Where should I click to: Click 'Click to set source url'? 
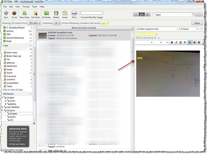point(146,38)
